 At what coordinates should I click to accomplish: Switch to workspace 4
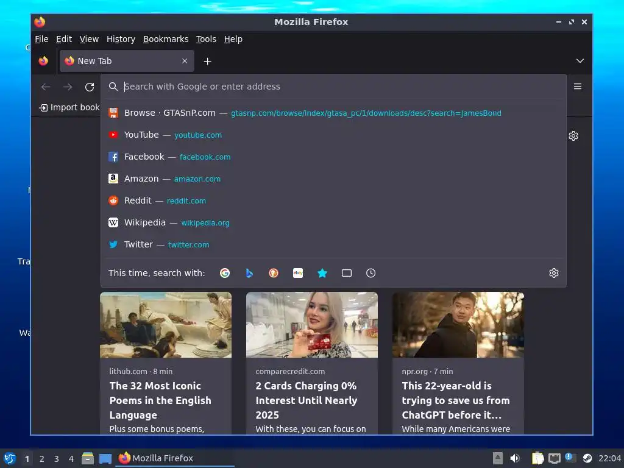71,459
